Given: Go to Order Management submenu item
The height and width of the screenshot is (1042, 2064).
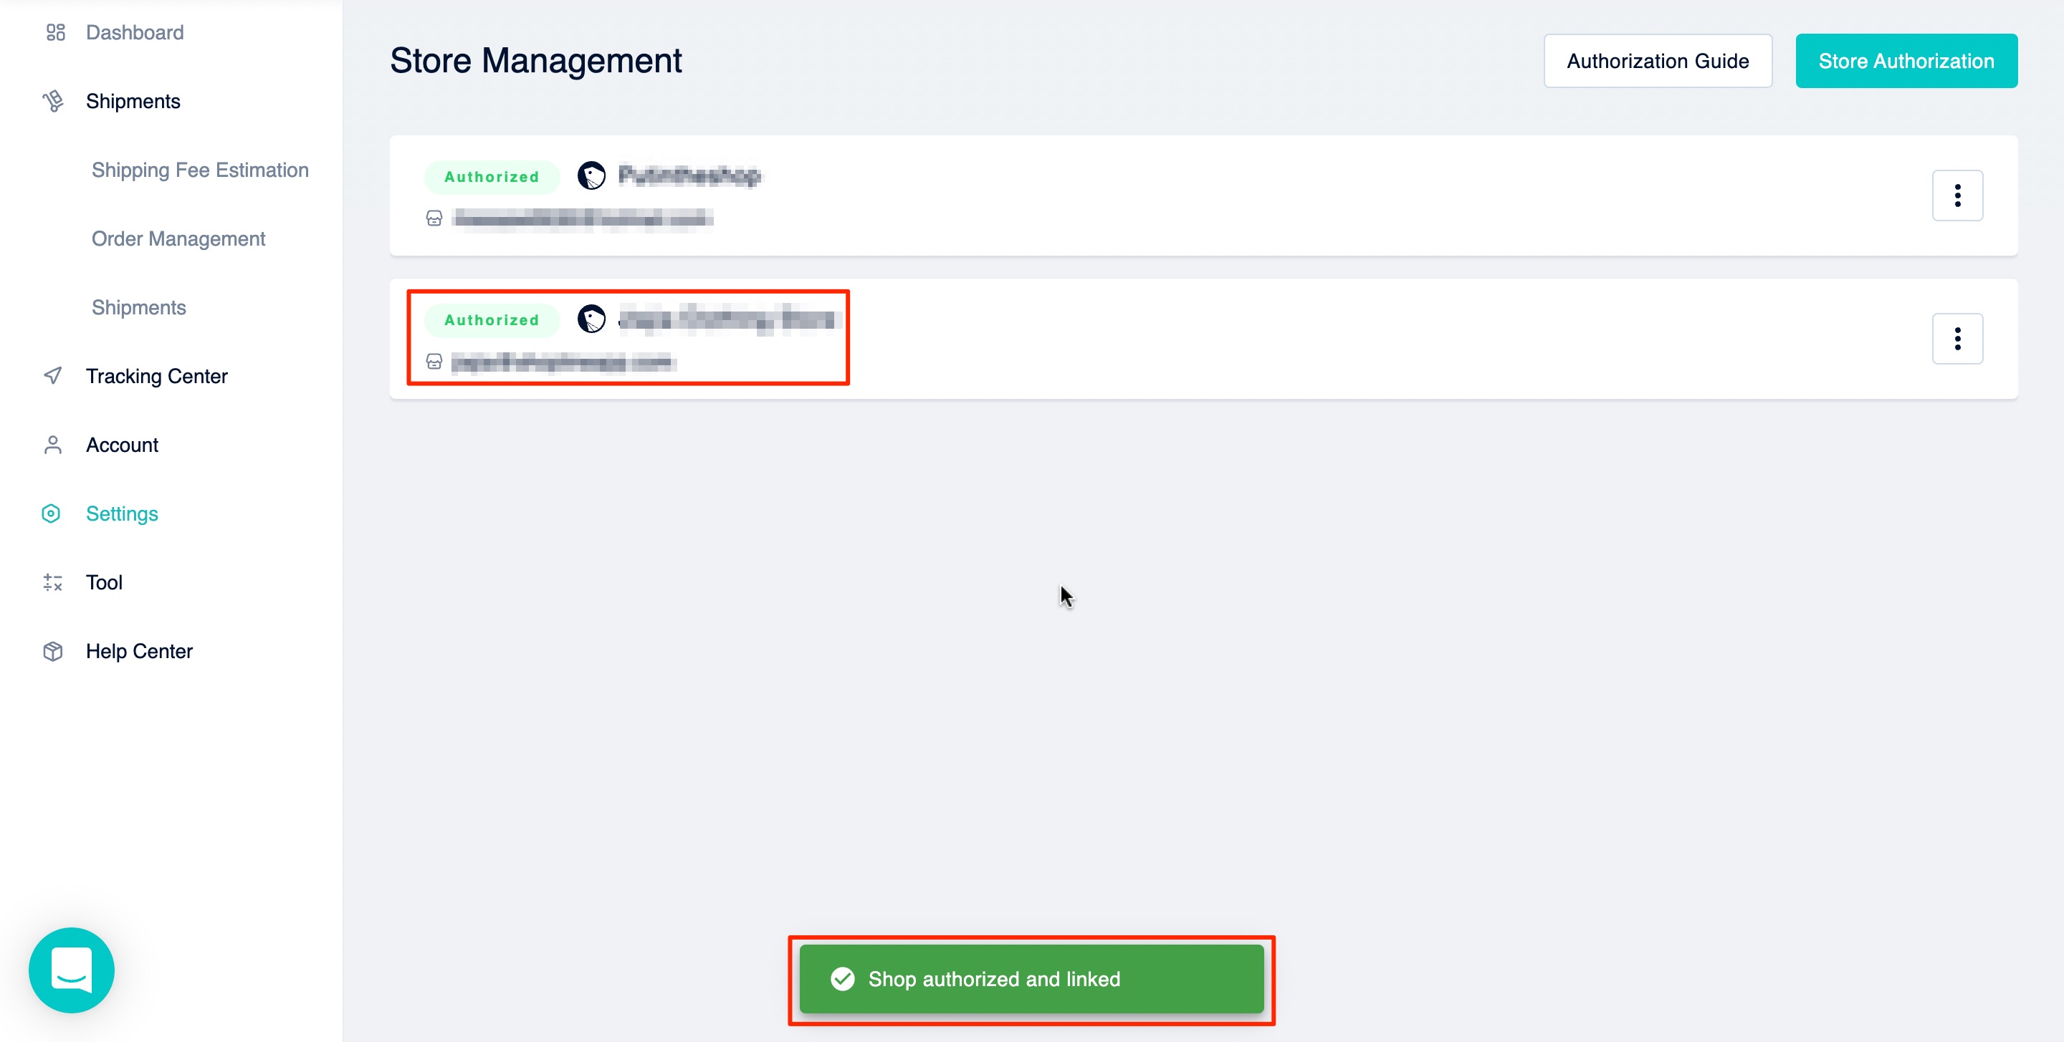Looking at the screenshot, I should click(x=178, y=238).
